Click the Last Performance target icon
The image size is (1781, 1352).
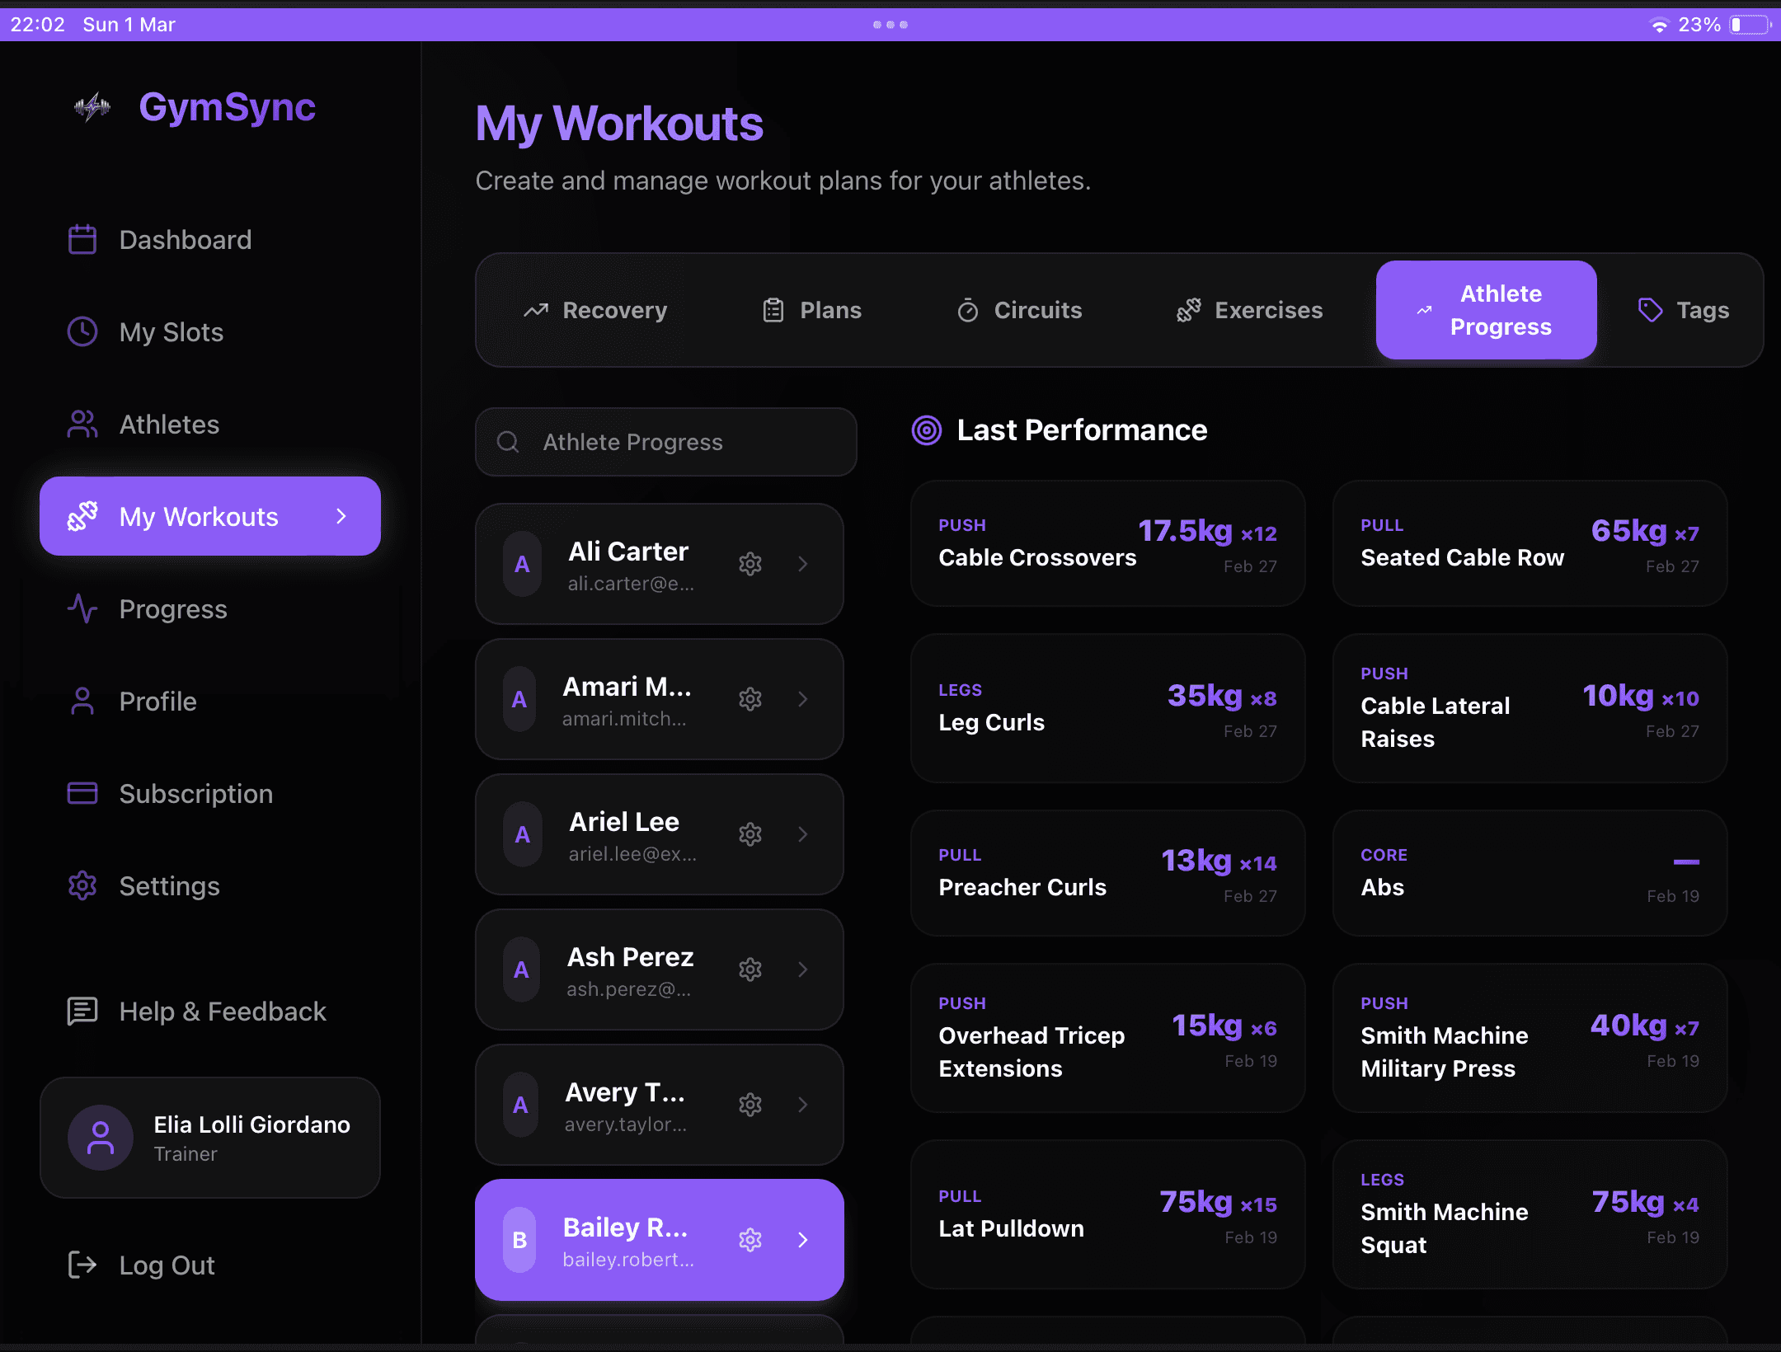(926, 430)
